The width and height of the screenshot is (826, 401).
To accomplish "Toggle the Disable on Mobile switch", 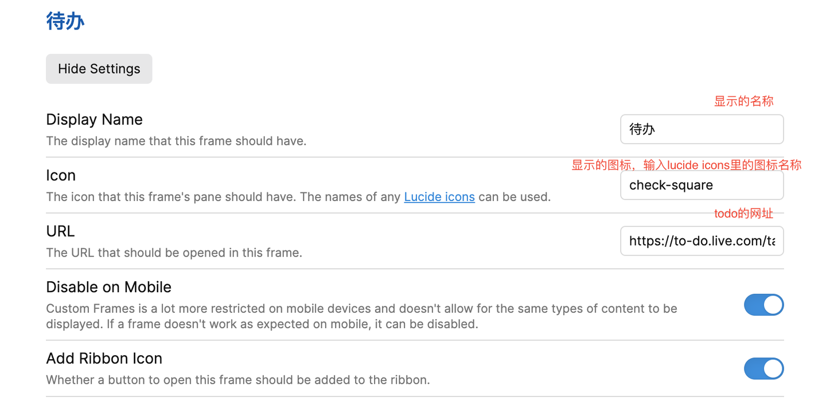I will point(763,305).
